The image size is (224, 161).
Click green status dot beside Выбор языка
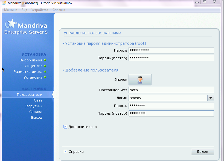coord(45,60)
